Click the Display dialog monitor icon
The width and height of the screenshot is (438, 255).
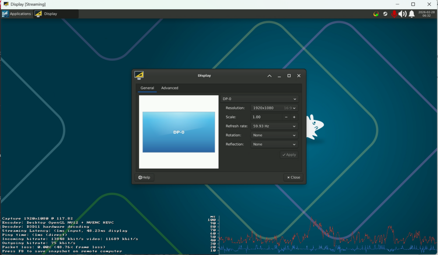[x=139, y=75]
